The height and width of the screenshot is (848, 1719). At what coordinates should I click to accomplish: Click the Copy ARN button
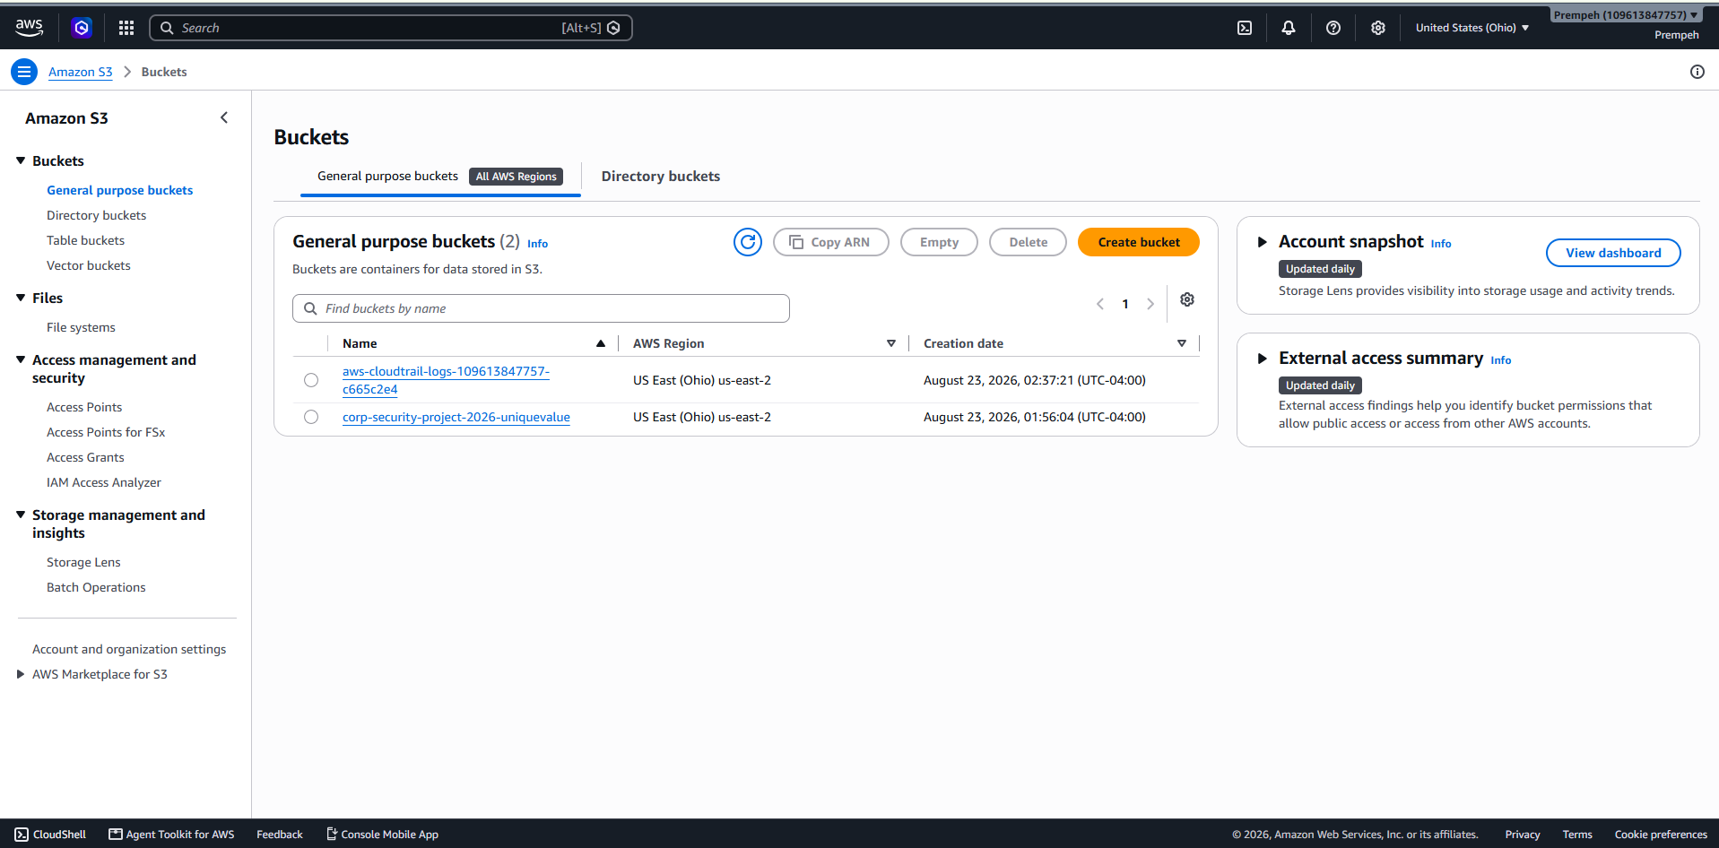click(x=830, y=242)
